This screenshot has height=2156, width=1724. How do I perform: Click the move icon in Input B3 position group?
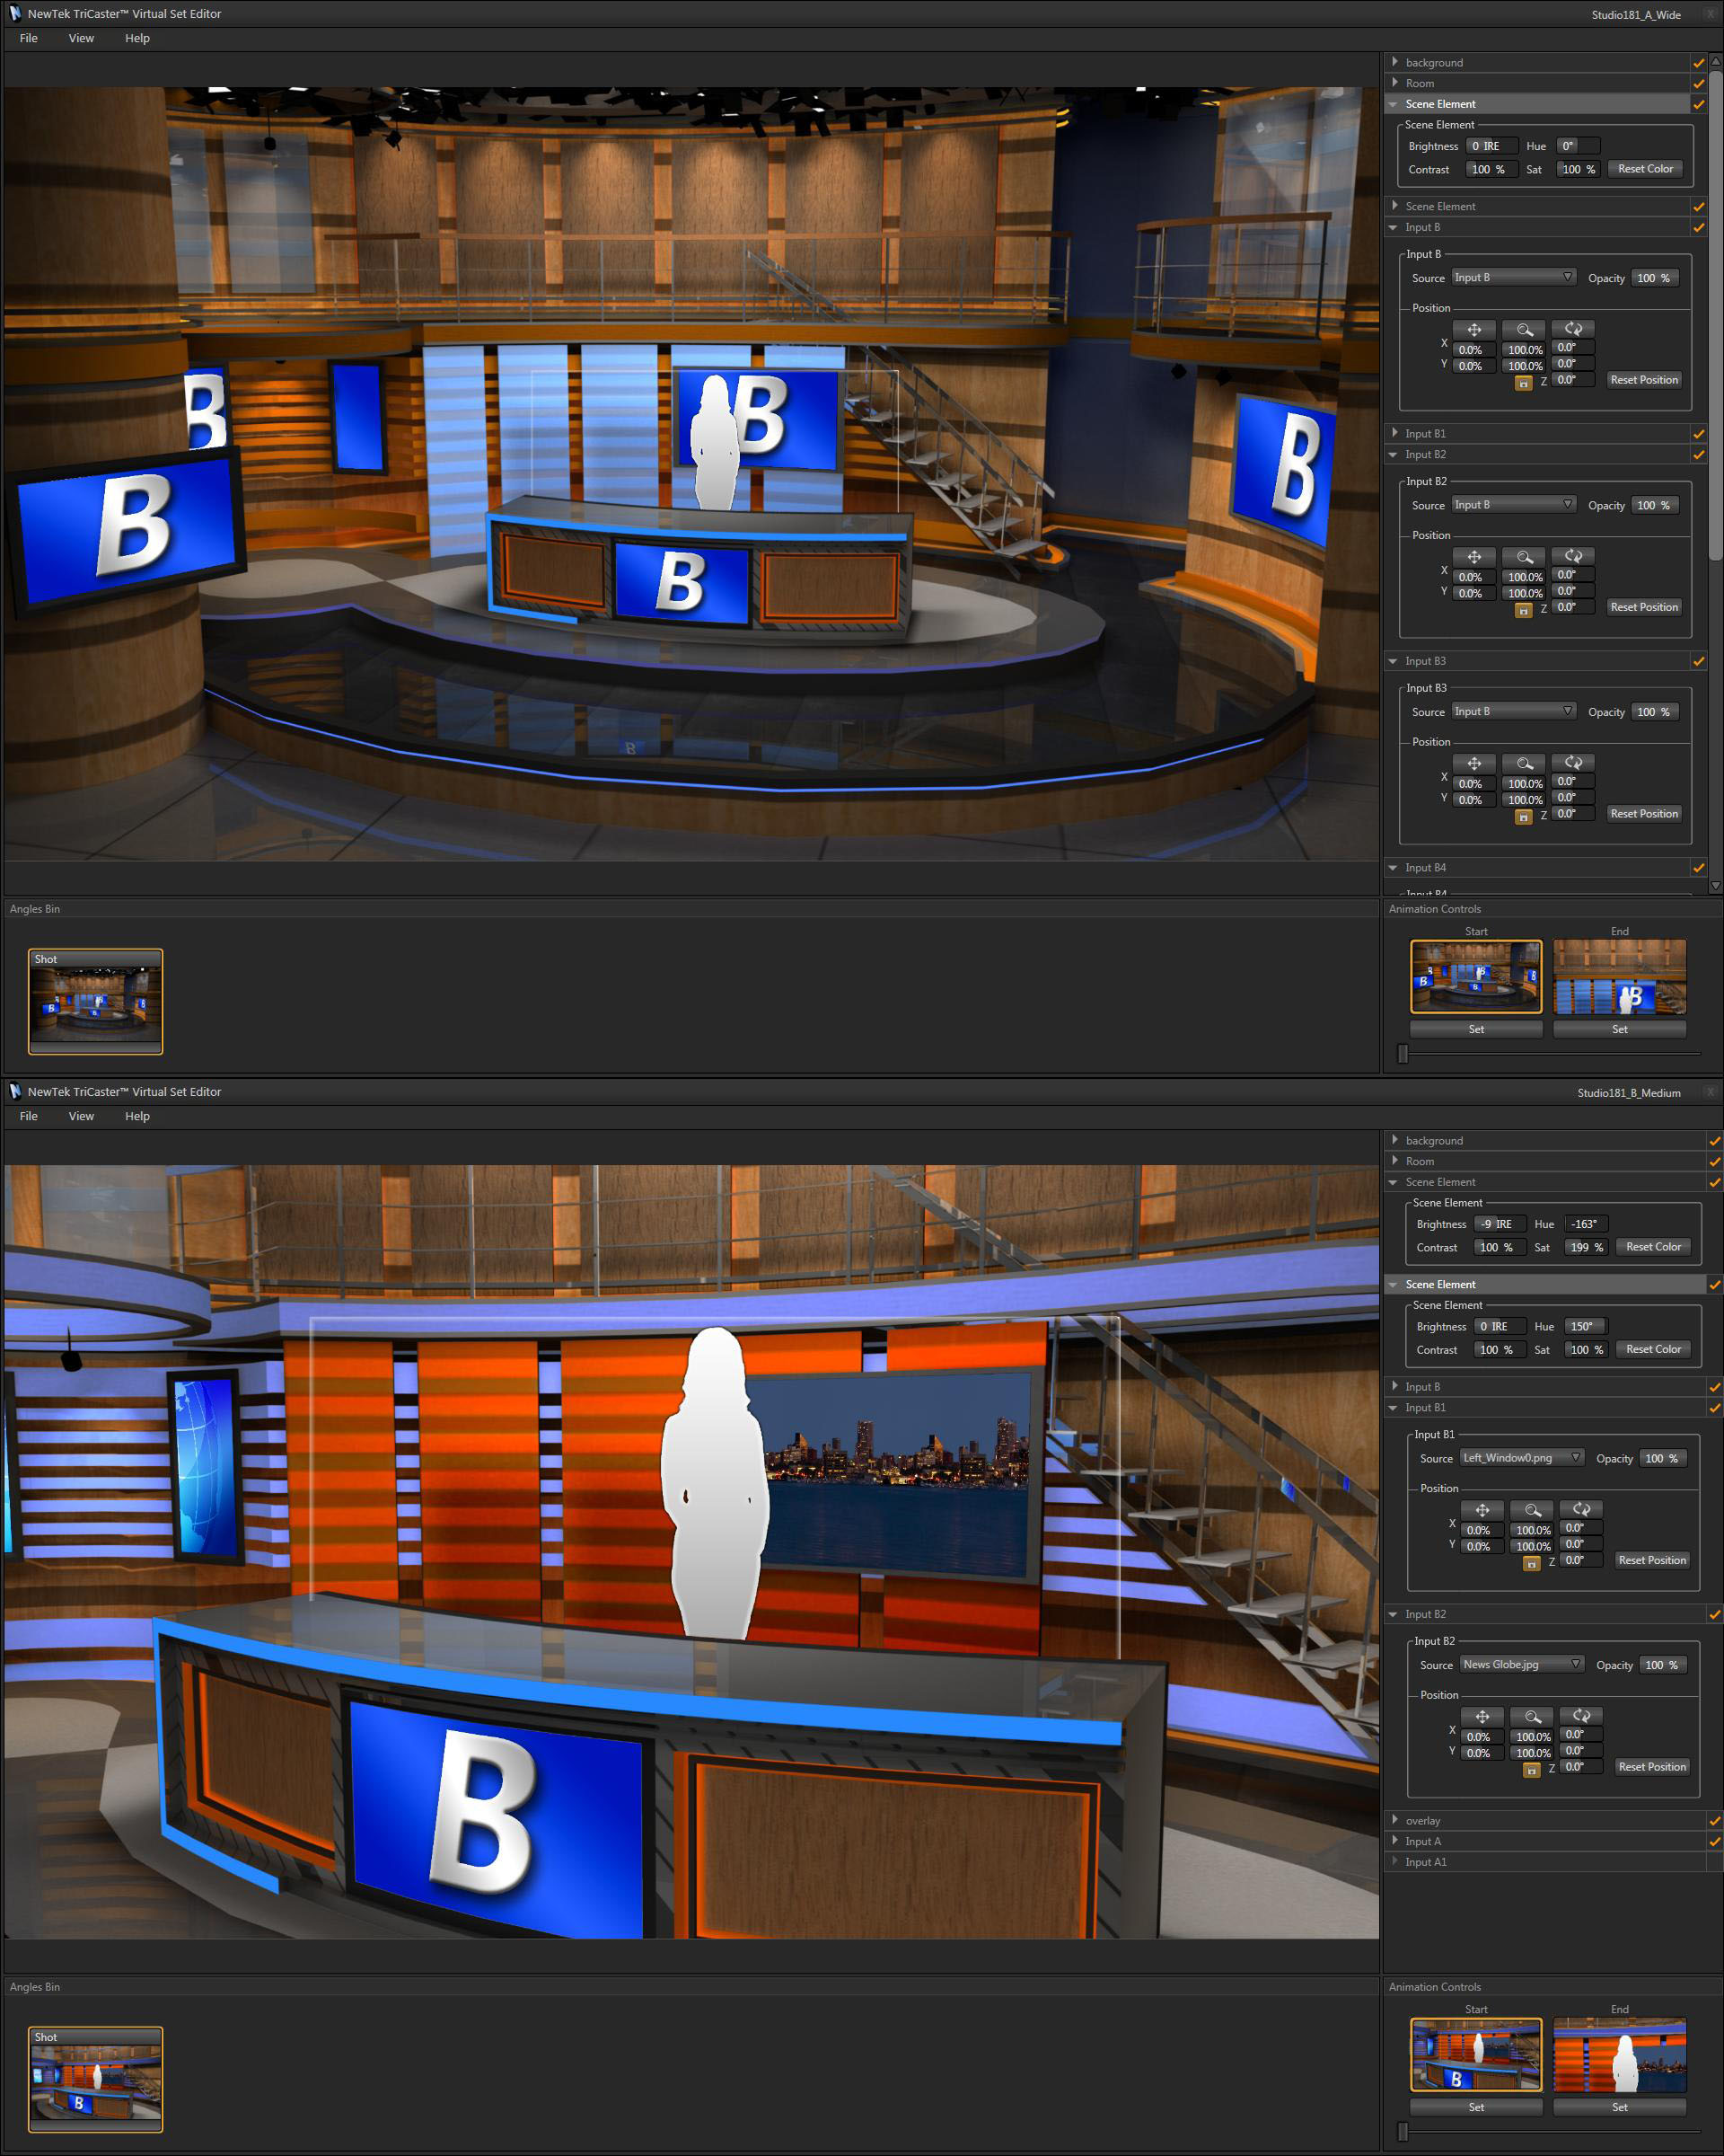(x=1474, y=763)
